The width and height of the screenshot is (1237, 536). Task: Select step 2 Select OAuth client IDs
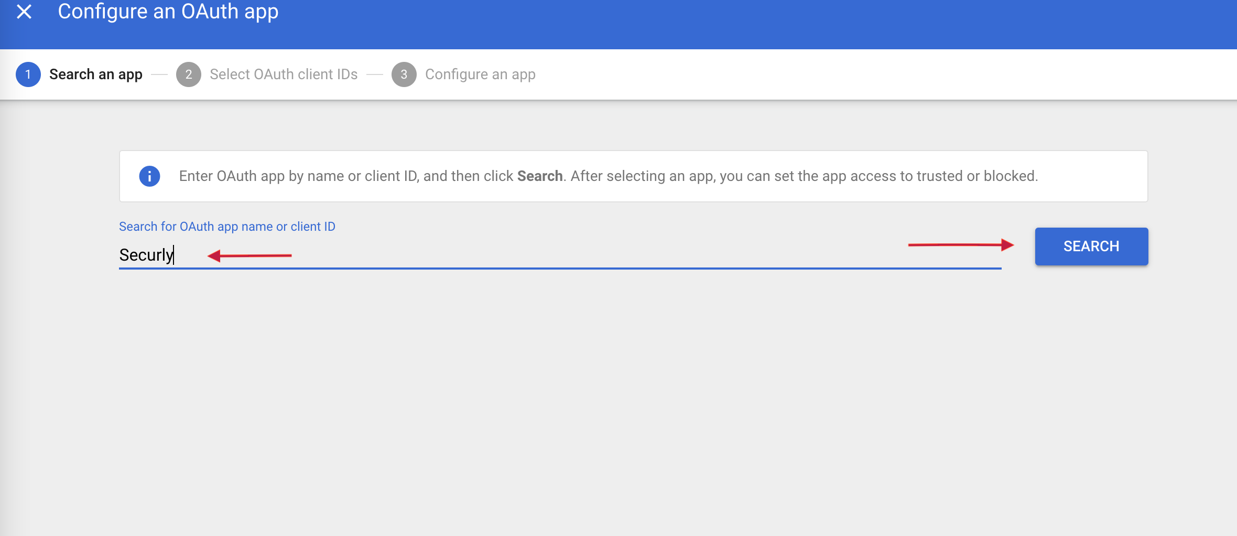pyautogui.click(x=267, y=74)
